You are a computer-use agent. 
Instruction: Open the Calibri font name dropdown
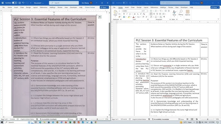(x=132, y=11)
